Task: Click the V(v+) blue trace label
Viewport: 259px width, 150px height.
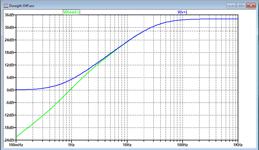Action: [x=182, y=12]
